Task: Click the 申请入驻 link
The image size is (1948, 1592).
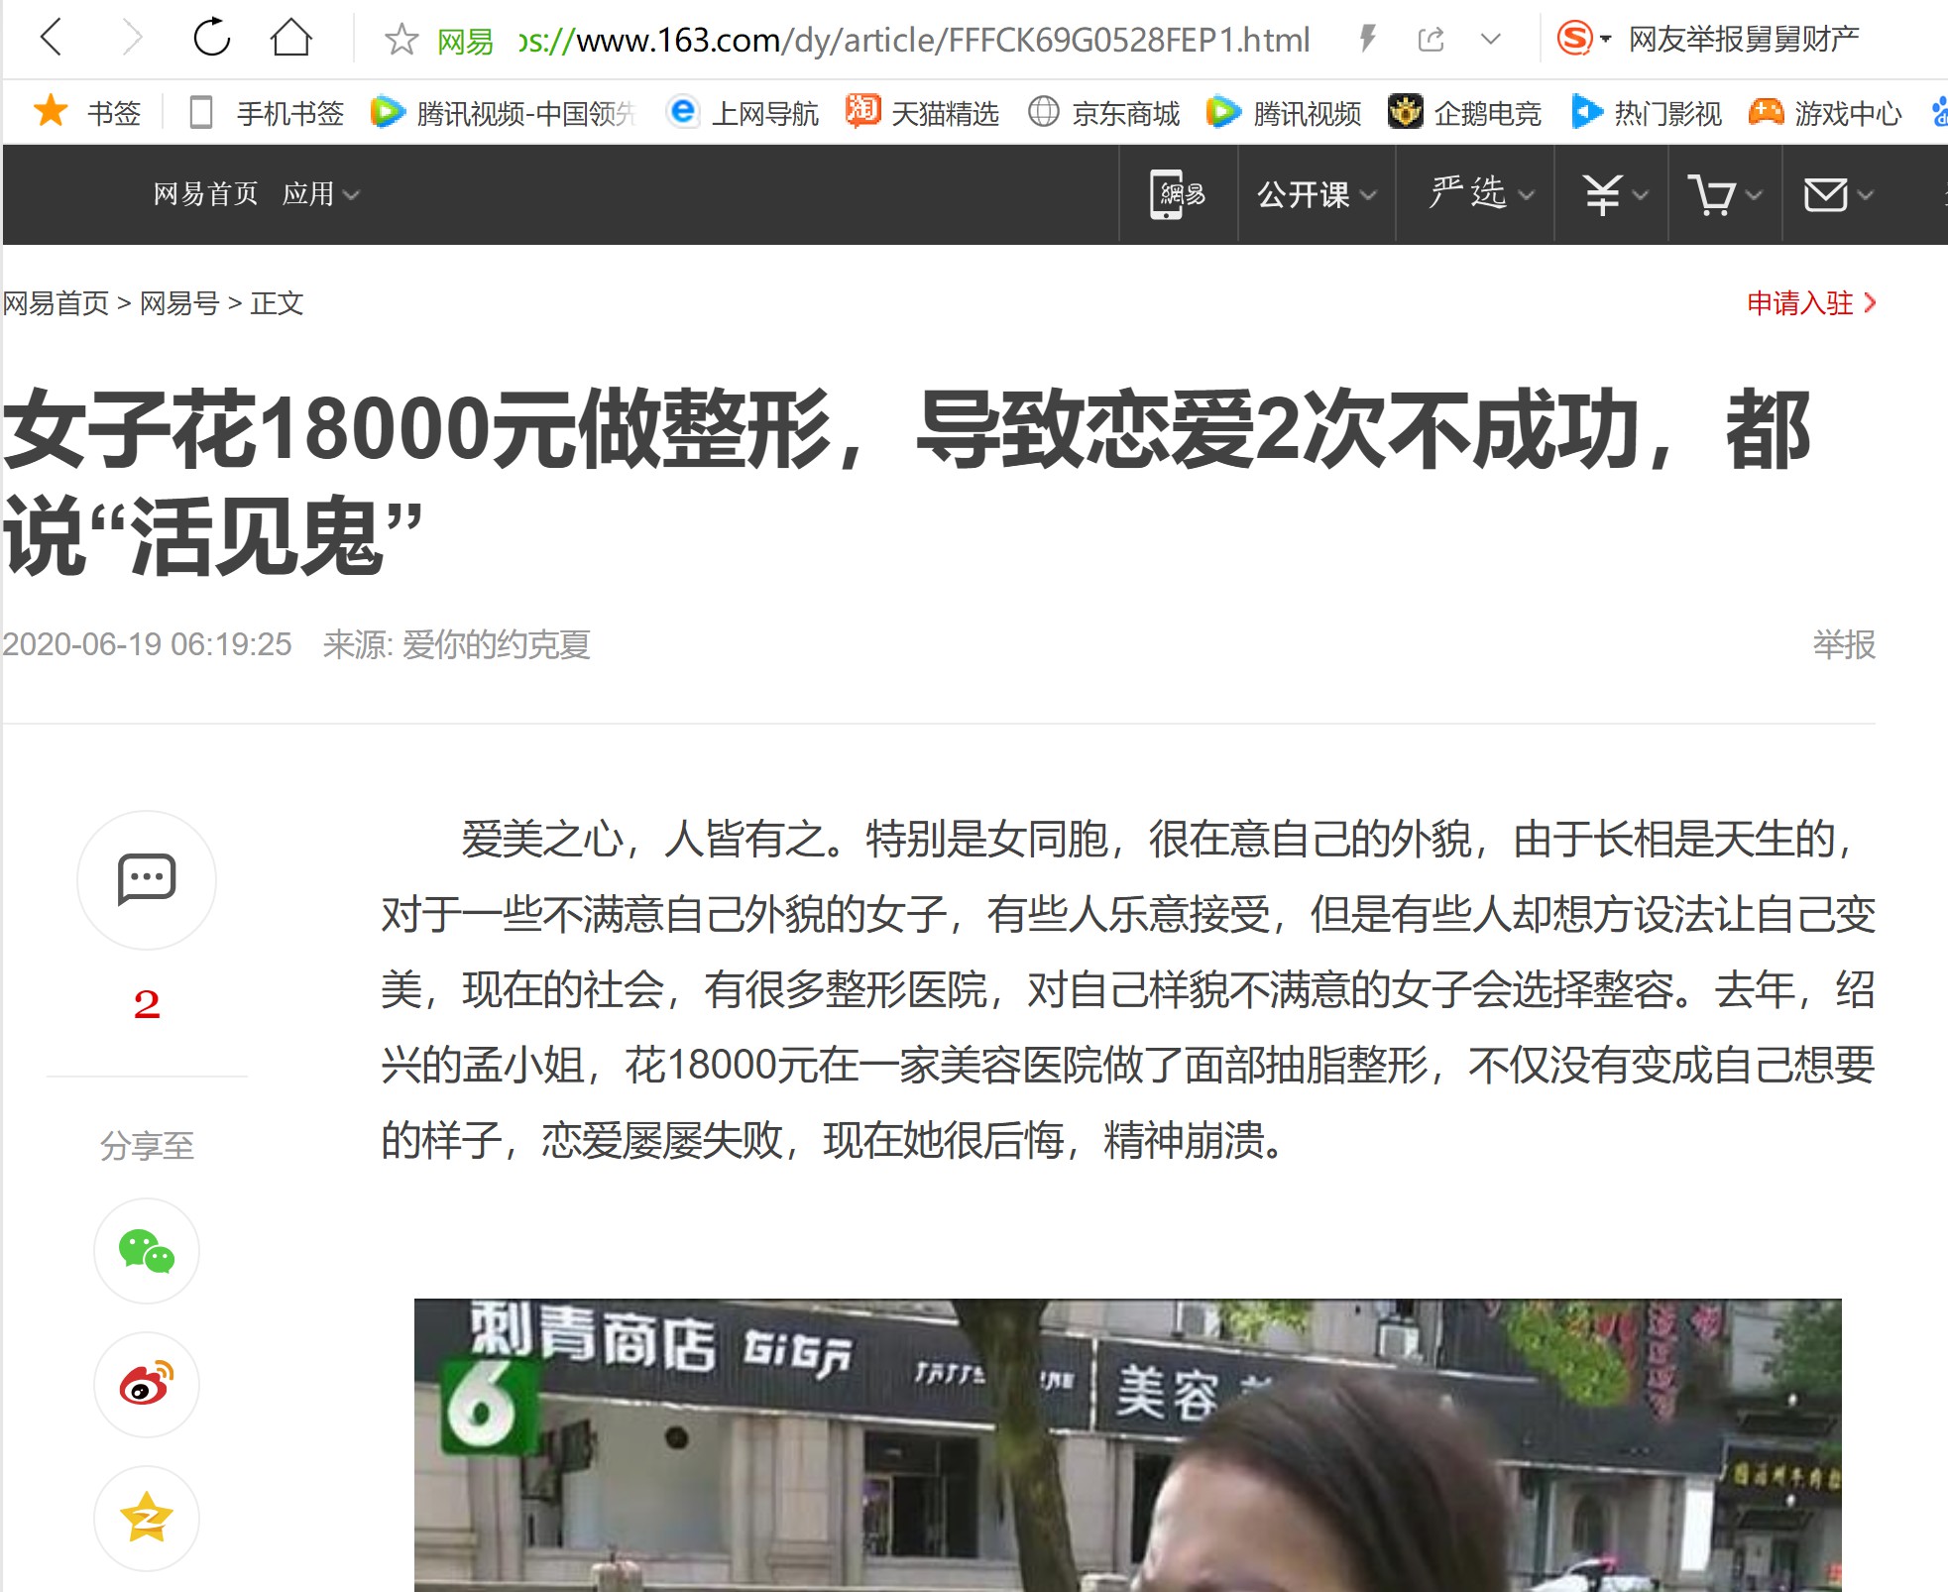Action: pos(1811,302)
